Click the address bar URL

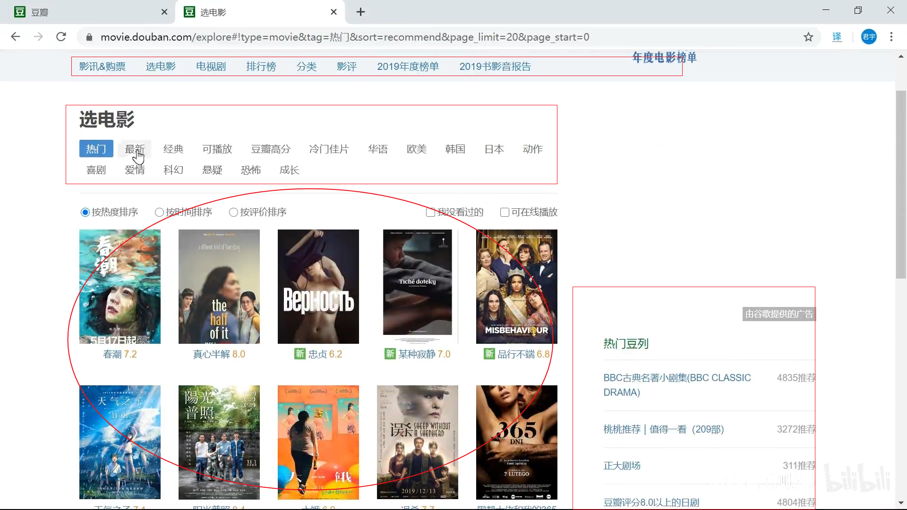345,37
